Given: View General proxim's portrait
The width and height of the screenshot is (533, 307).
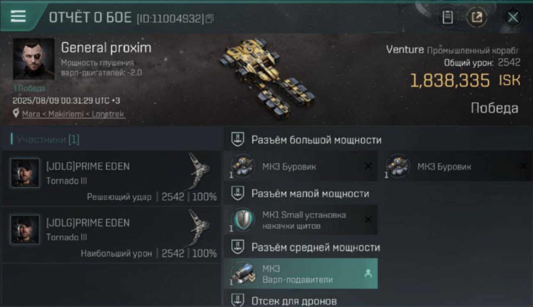Looking at the screenshot, I should click(x=34, y=59).
